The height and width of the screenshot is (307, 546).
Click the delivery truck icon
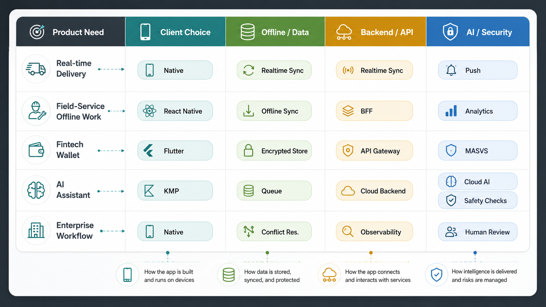(36, 69)
